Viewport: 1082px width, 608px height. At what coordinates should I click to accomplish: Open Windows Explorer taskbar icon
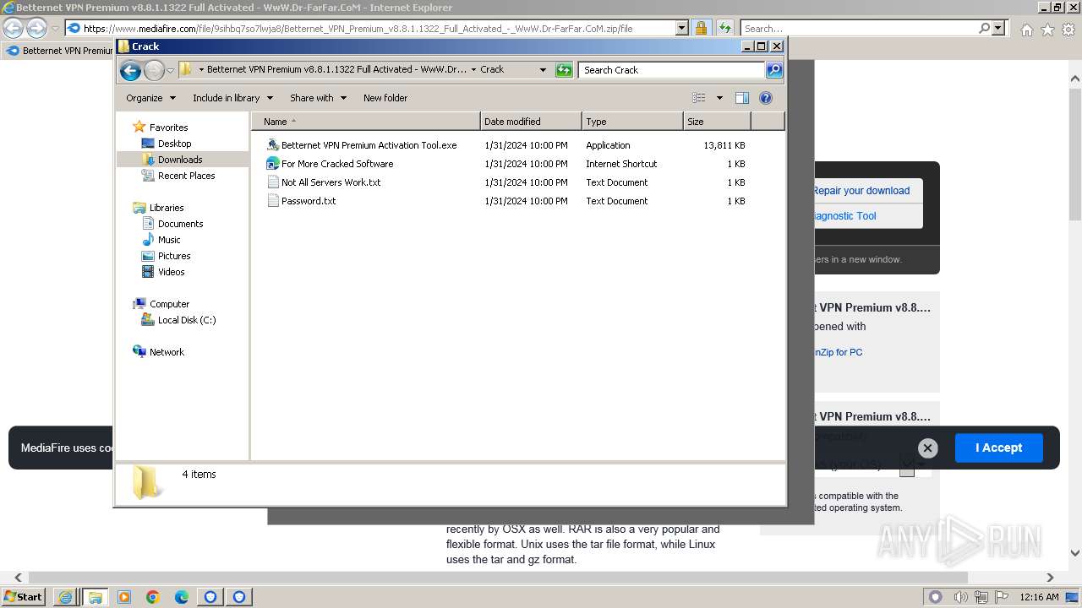95,597
